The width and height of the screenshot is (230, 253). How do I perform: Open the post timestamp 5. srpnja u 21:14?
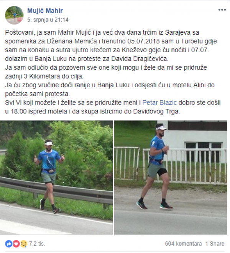click(x=48, y=20)
